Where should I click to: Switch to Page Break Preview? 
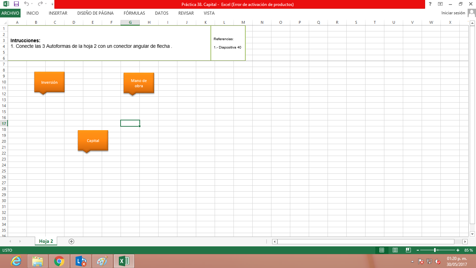coord(408,250)
